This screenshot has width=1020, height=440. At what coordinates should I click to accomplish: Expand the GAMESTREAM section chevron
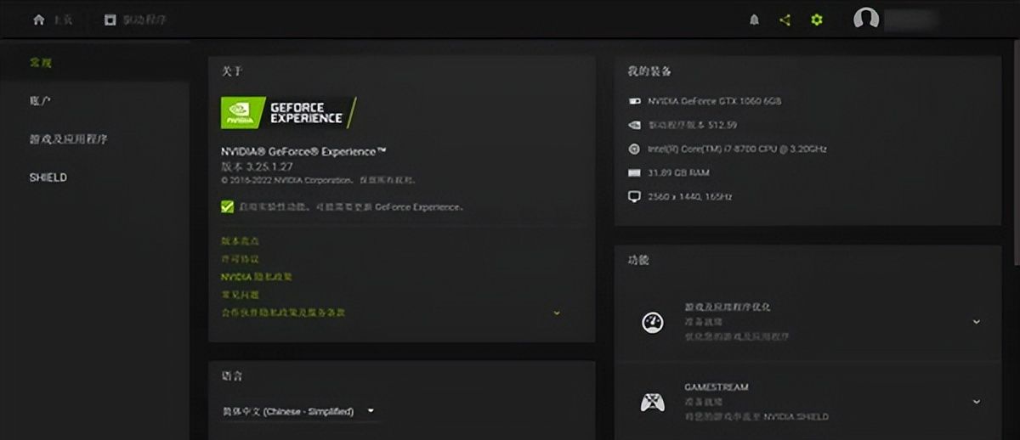976,402
